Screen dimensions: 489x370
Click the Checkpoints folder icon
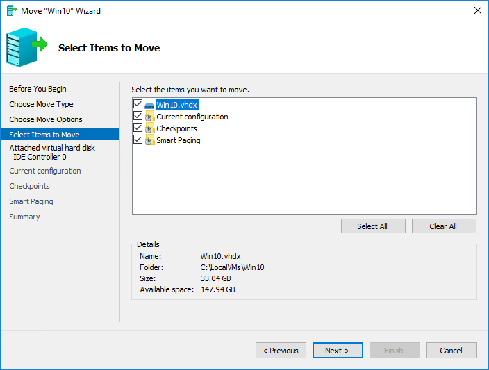[150, 128]
